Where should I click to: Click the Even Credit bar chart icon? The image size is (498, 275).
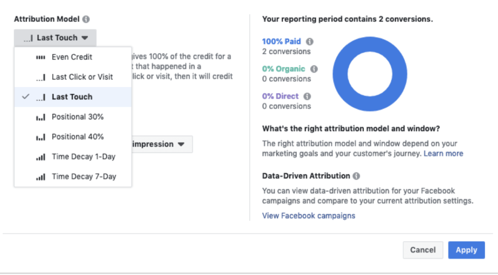(x=41, y=57)
